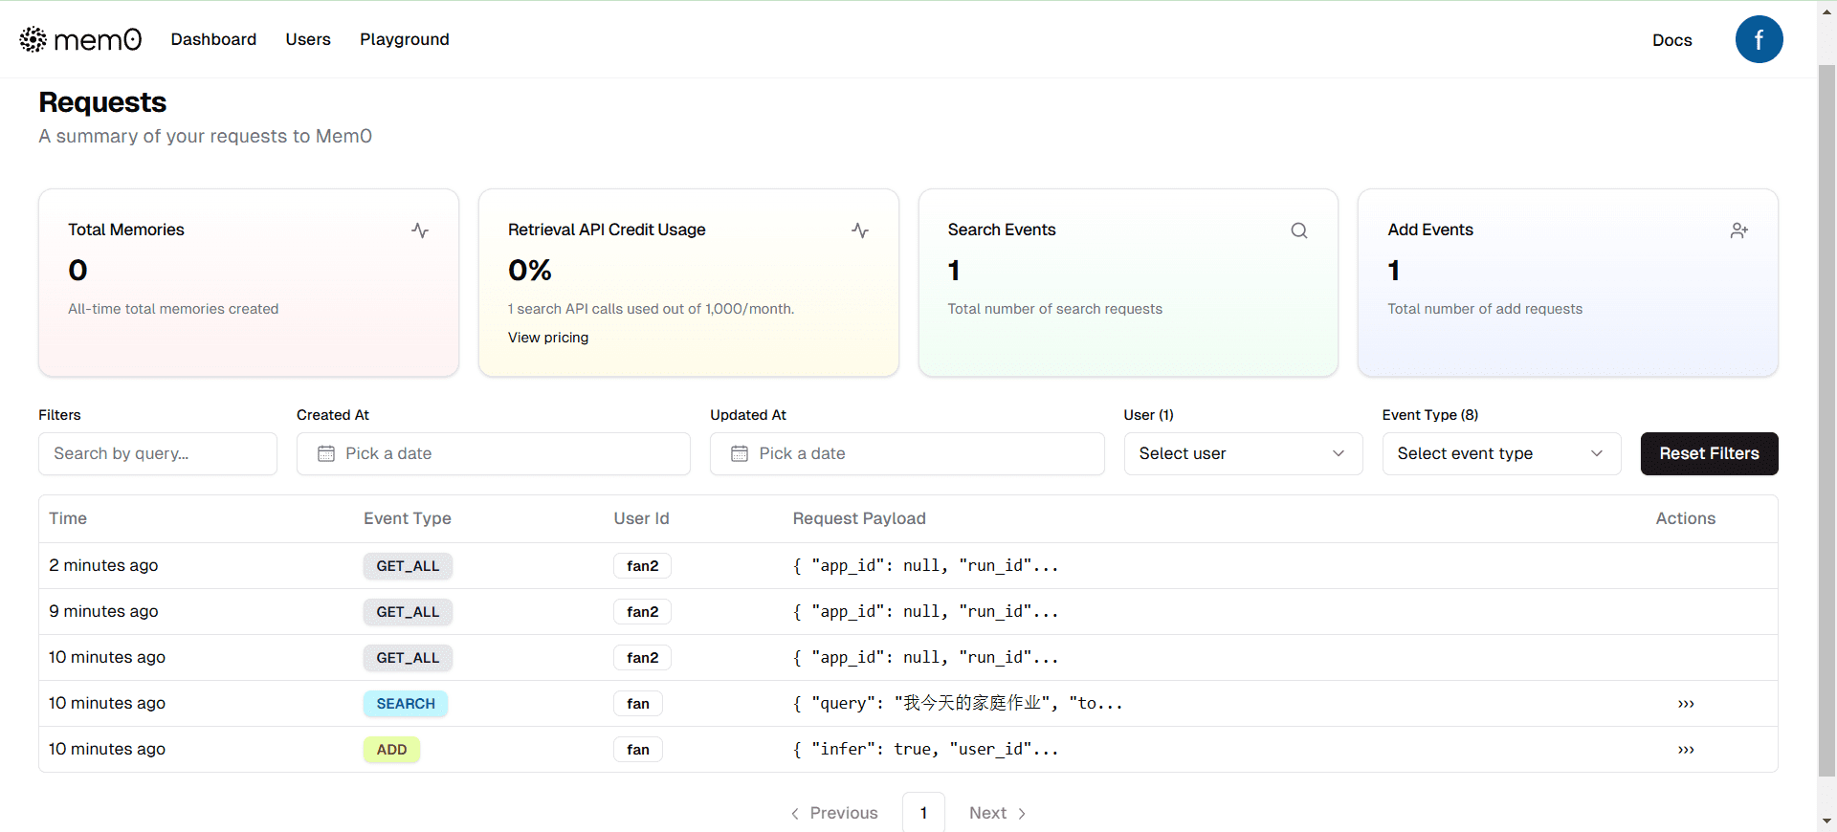Expand the Select event type dropdown
This screenshot has height=832, width=1837.
[1501, 453]
